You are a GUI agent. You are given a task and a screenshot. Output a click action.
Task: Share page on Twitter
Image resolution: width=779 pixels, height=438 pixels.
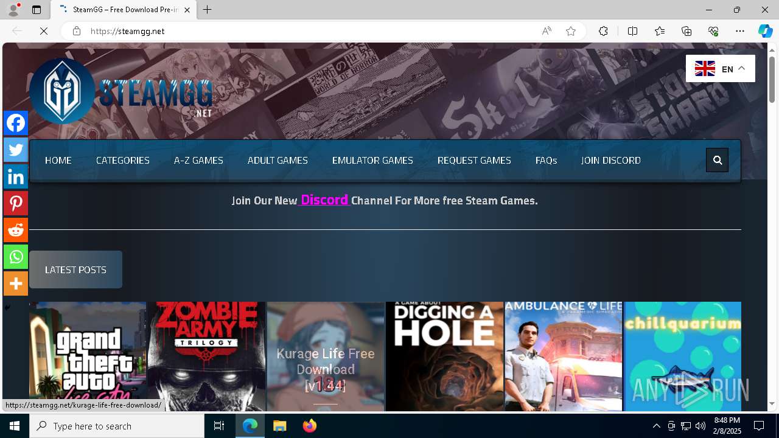pos(16,150)
